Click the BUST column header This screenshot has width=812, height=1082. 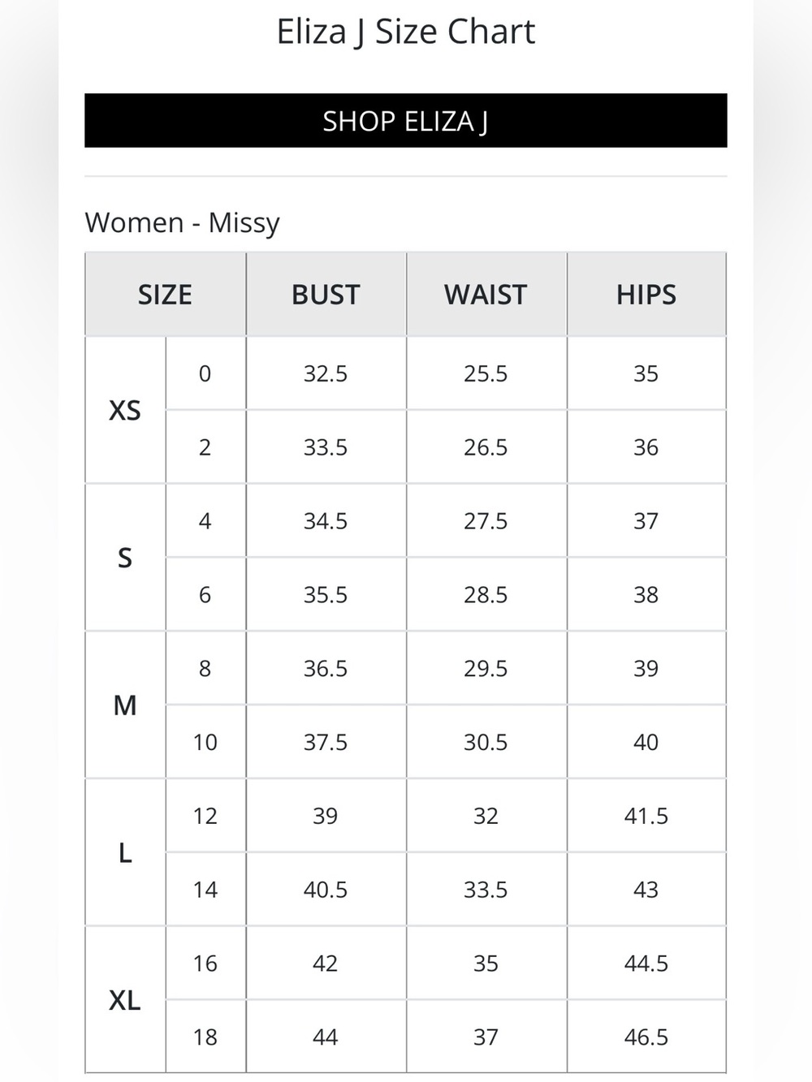tap(326, 294)
